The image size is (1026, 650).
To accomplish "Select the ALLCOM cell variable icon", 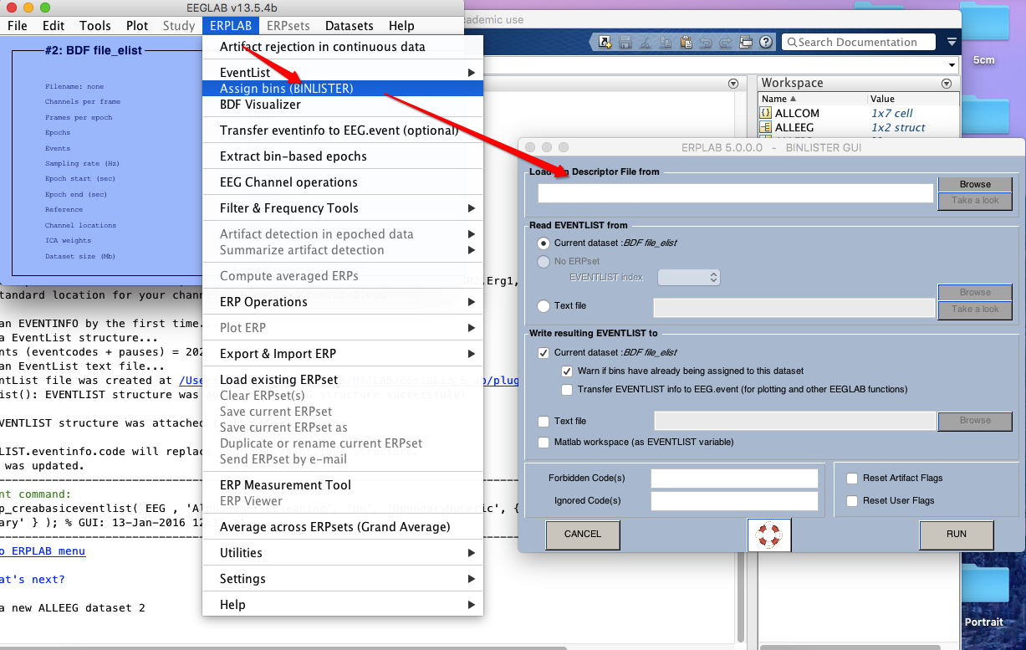I will pos(765,113).
